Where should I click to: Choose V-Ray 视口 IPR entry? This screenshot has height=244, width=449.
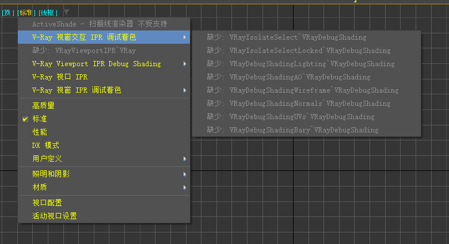(104, 77)
